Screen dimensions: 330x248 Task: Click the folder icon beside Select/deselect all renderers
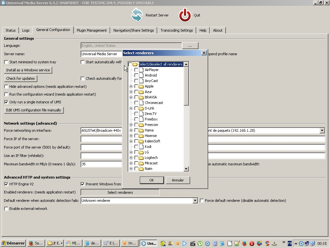pos(135,64)
